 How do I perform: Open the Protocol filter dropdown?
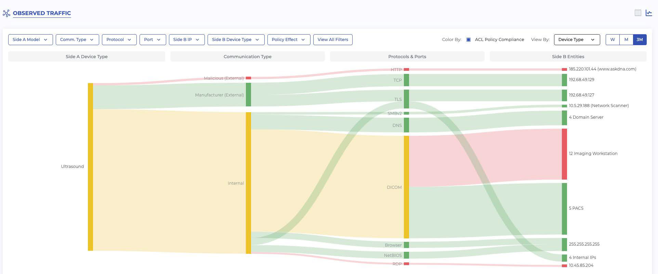119,40
